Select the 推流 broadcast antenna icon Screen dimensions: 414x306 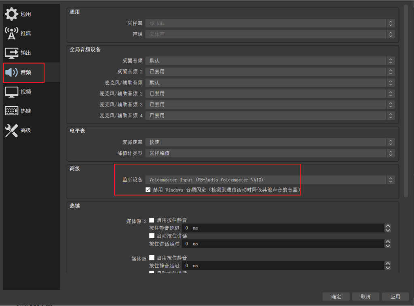[x=11, y=33]
